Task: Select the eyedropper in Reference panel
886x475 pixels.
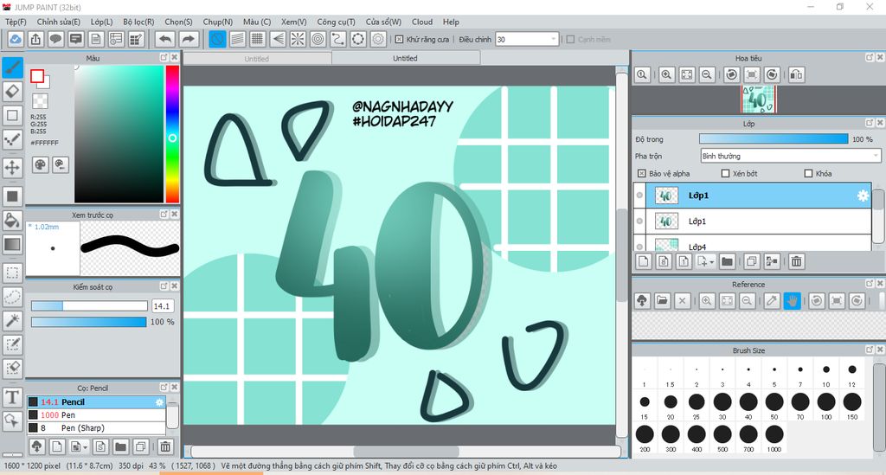Action: click(772, 301)
